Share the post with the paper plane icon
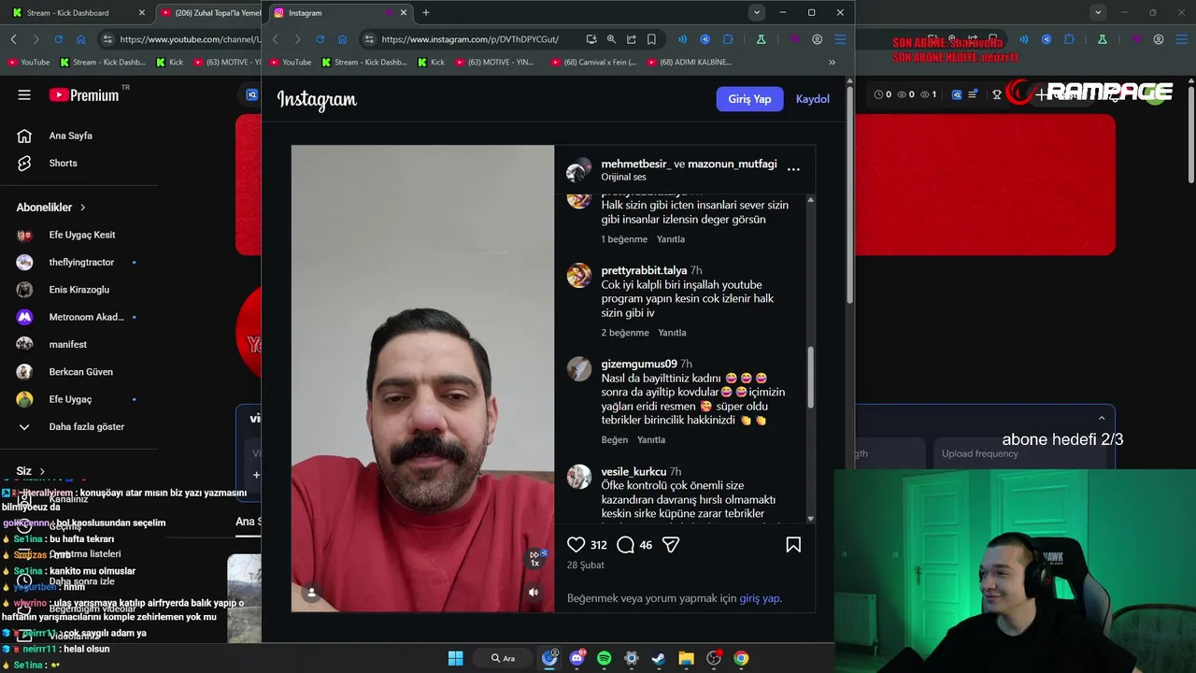This screenshot has width=1196, height=673. click(671, 545)
